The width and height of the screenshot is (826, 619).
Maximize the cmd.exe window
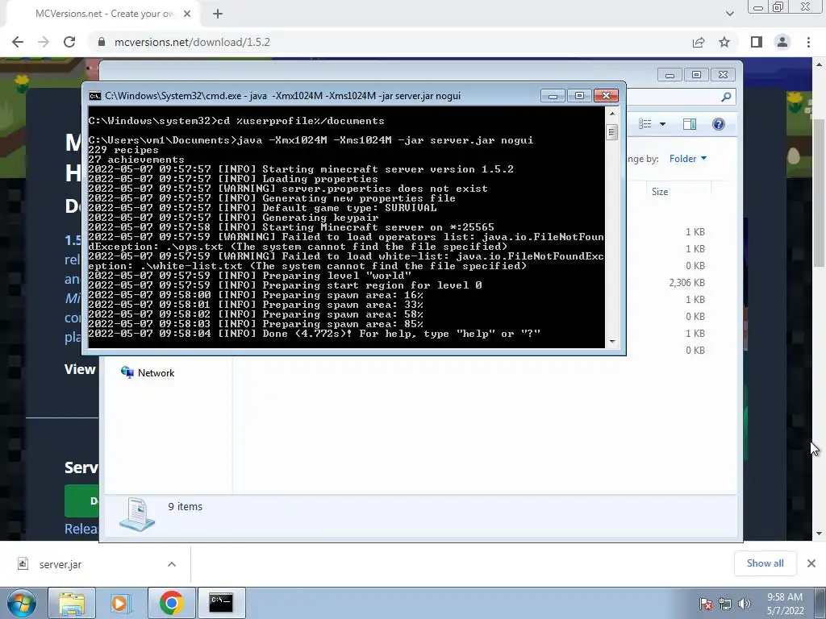coord(579,95)
